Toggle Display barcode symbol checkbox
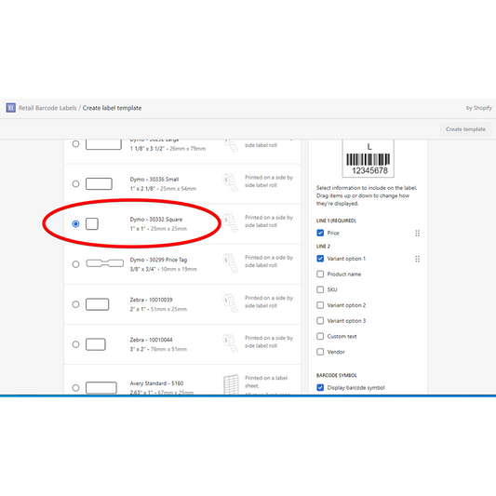This screenshot has width=496, height=496. pos(320,387)
